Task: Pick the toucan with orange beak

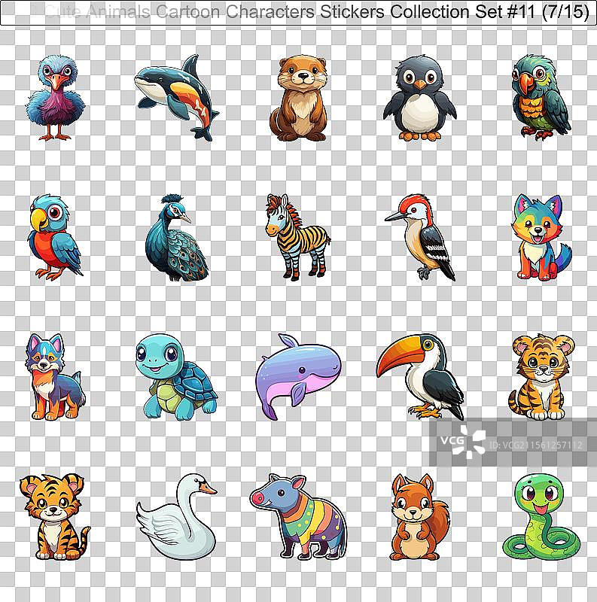Action: [422, 375]
